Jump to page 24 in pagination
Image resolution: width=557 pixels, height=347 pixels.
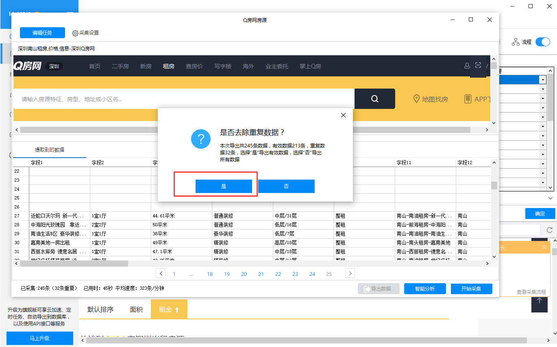point(312,274)
